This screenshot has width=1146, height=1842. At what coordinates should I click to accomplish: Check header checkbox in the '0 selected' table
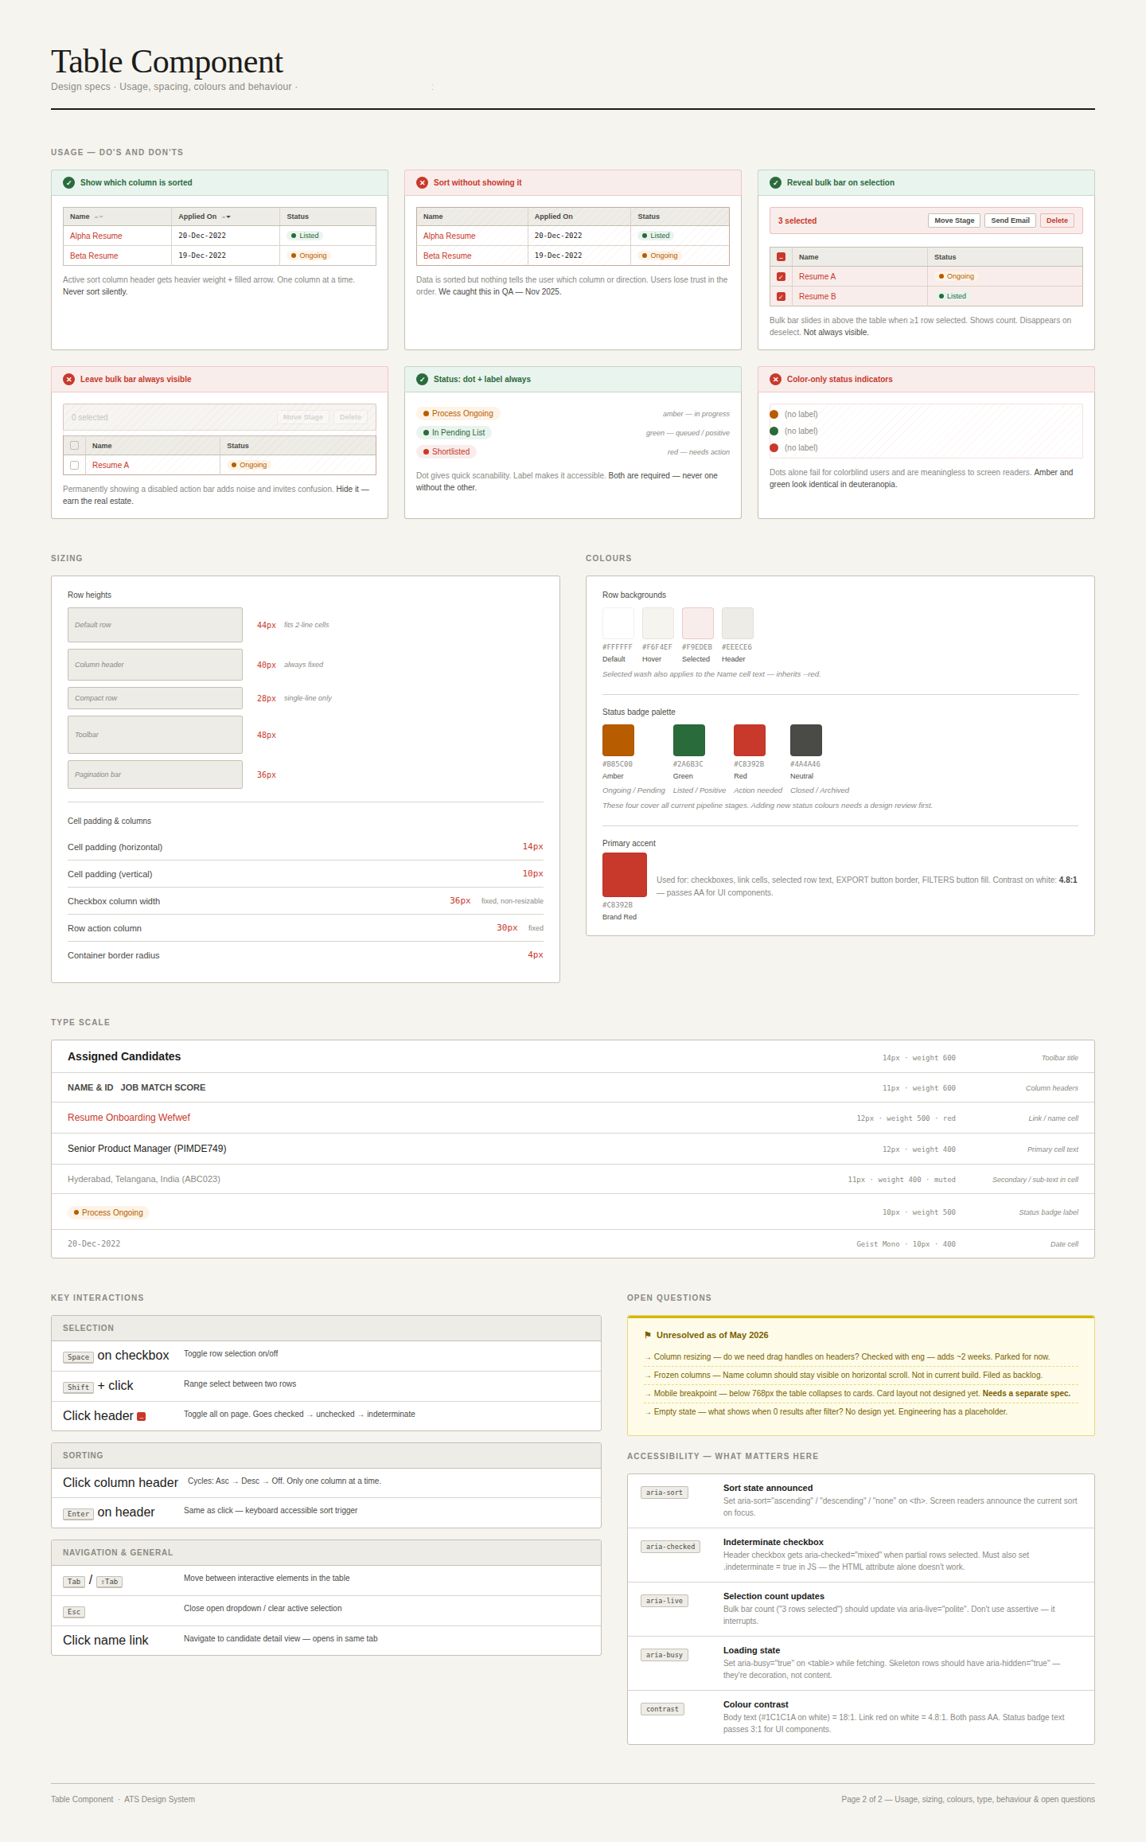coord(74,446)
